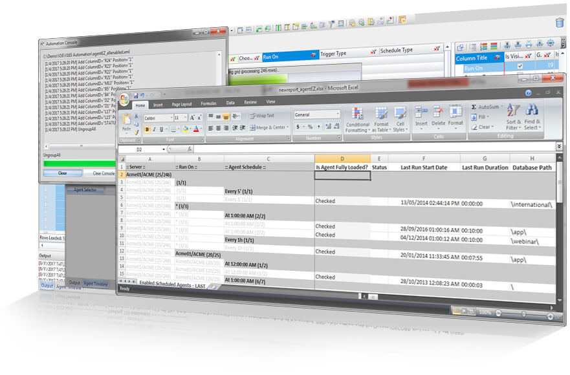Click the red Font Color A icon

click(196, 129)
